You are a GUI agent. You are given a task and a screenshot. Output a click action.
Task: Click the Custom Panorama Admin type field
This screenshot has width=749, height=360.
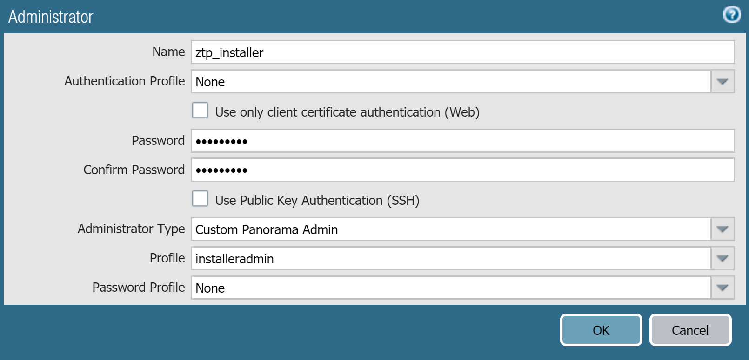(x=451, y=229)
